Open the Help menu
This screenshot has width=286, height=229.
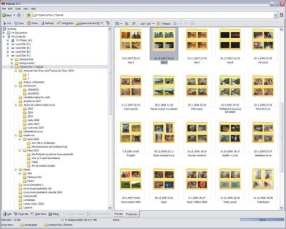coord(33,9)
